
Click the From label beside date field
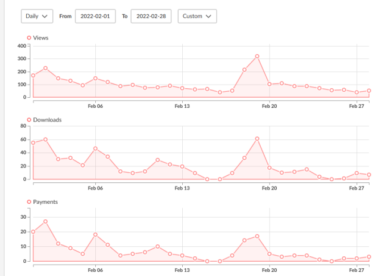65,16
